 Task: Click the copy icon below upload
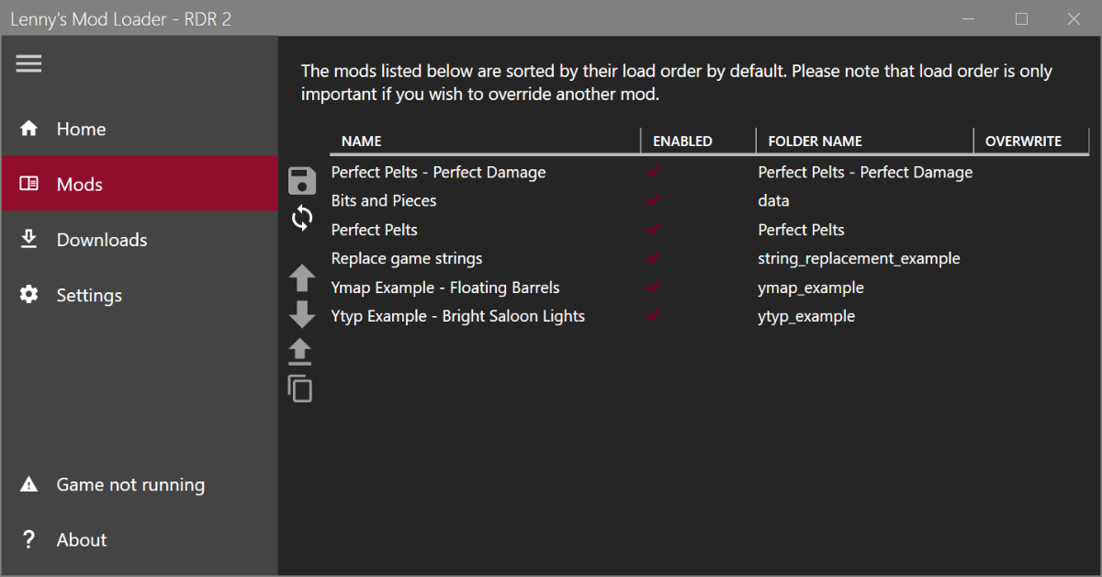pos(300,389)
